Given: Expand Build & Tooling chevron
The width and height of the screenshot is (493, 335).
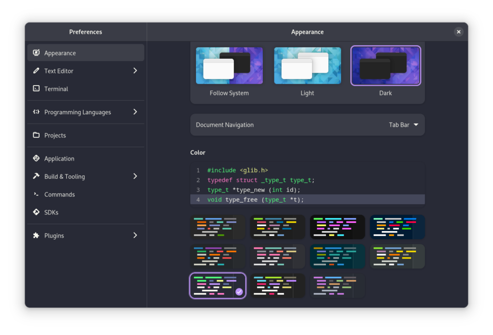Looking at the screenshot, I should coord(135,176).
